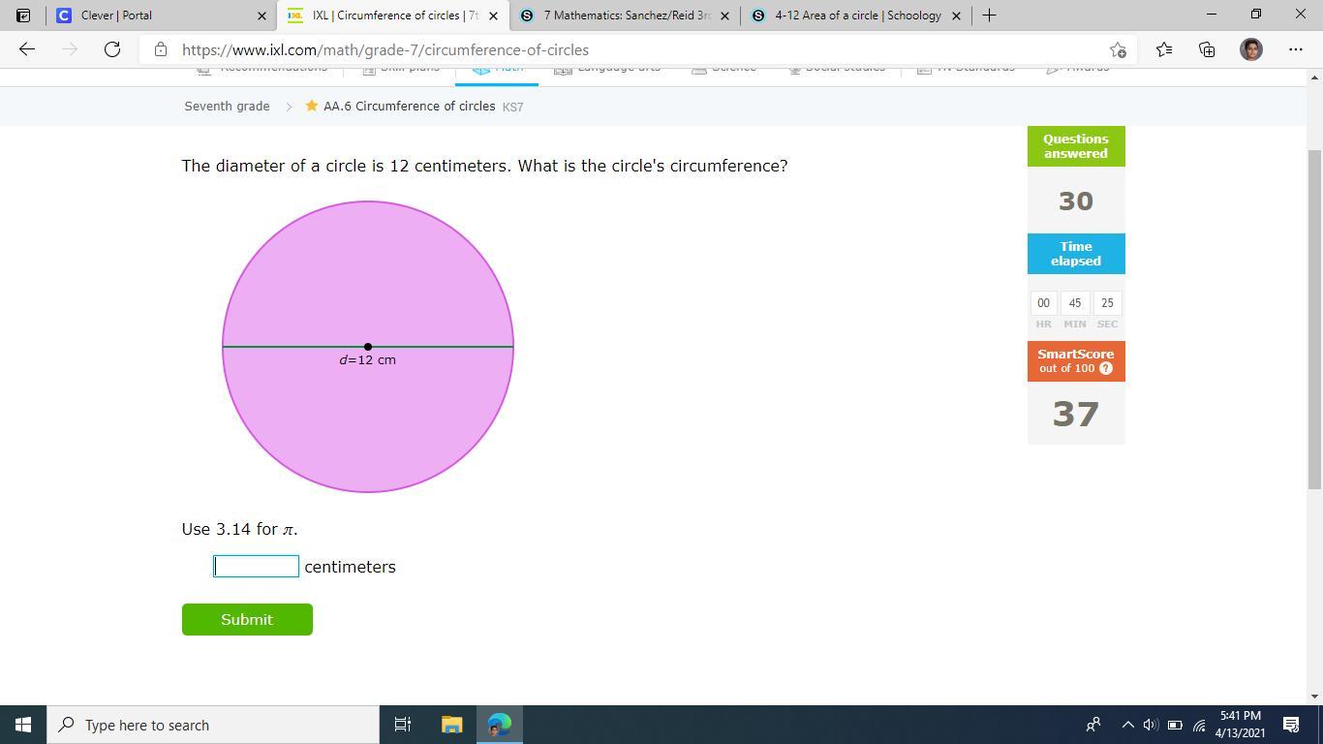Open the volume control
Screen dimensions: 1323x744
pyautogui.click(x=1151, y=725)
